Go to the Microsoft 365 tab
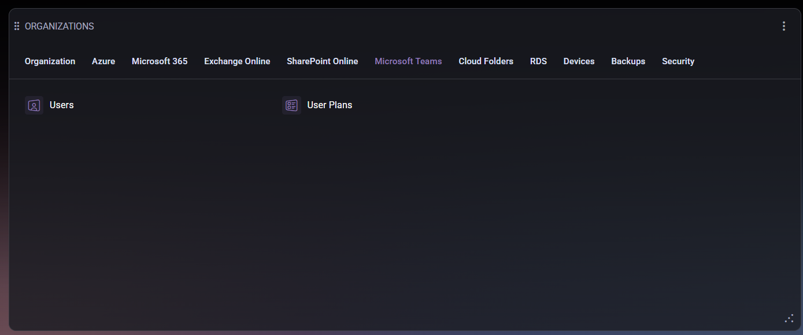Viewport: 803px width, 335px height. [x=160, y=61]
